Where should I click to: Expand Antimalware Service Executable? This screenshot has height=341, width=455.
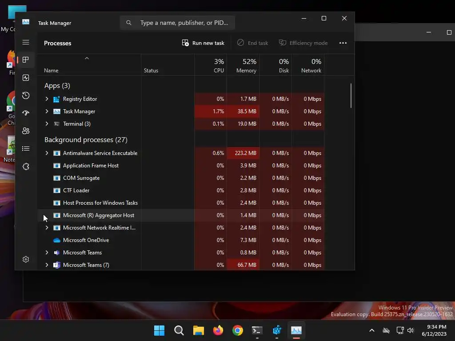coord(47,153)
